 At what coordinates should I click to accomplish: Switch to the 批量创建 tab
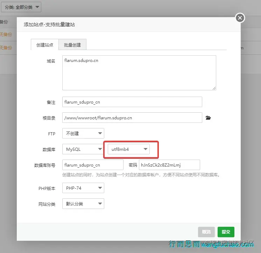72,44
